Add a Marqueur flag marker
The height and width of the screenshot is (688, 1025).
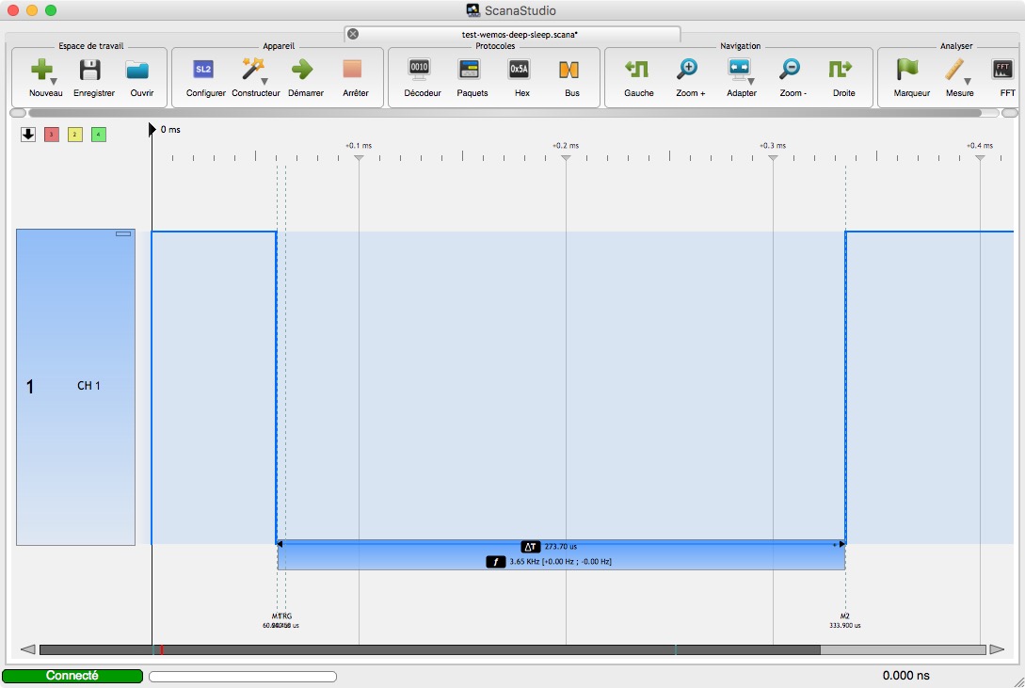[x=908, y=70]
